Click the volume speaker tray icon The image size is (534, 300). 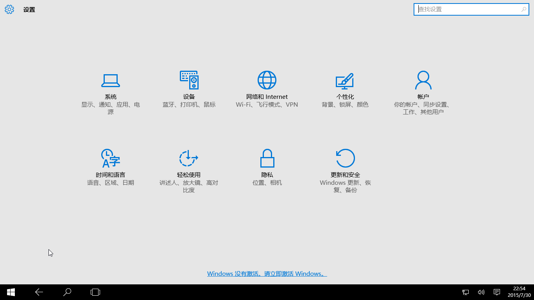[x=481, y=292]
